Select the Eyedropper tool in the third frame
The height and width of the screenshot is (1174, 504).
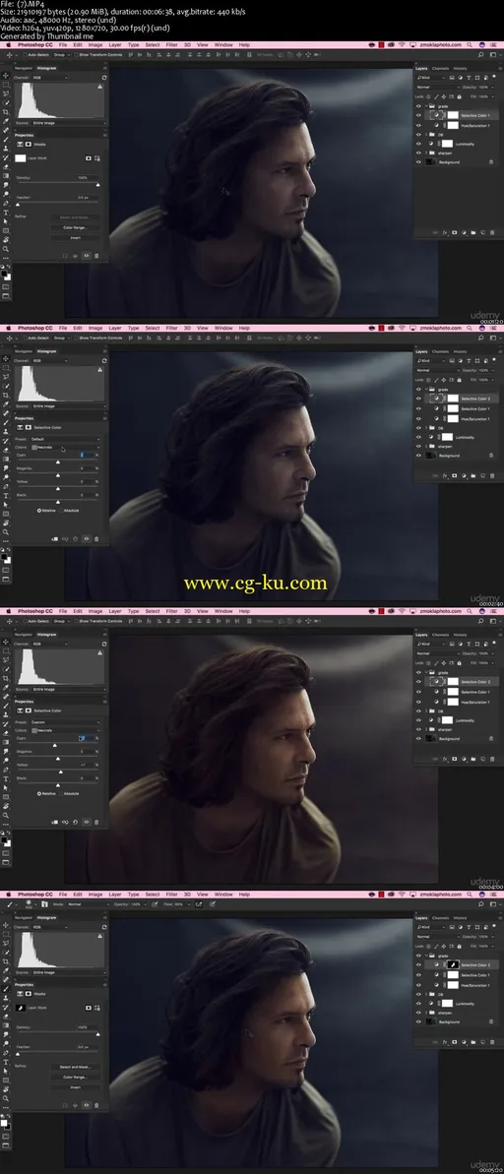(x=6, y=687)
